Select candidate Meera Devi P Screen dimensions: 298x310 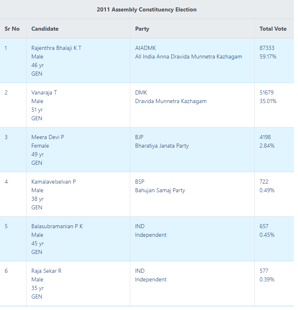click(x=48, y=137)
